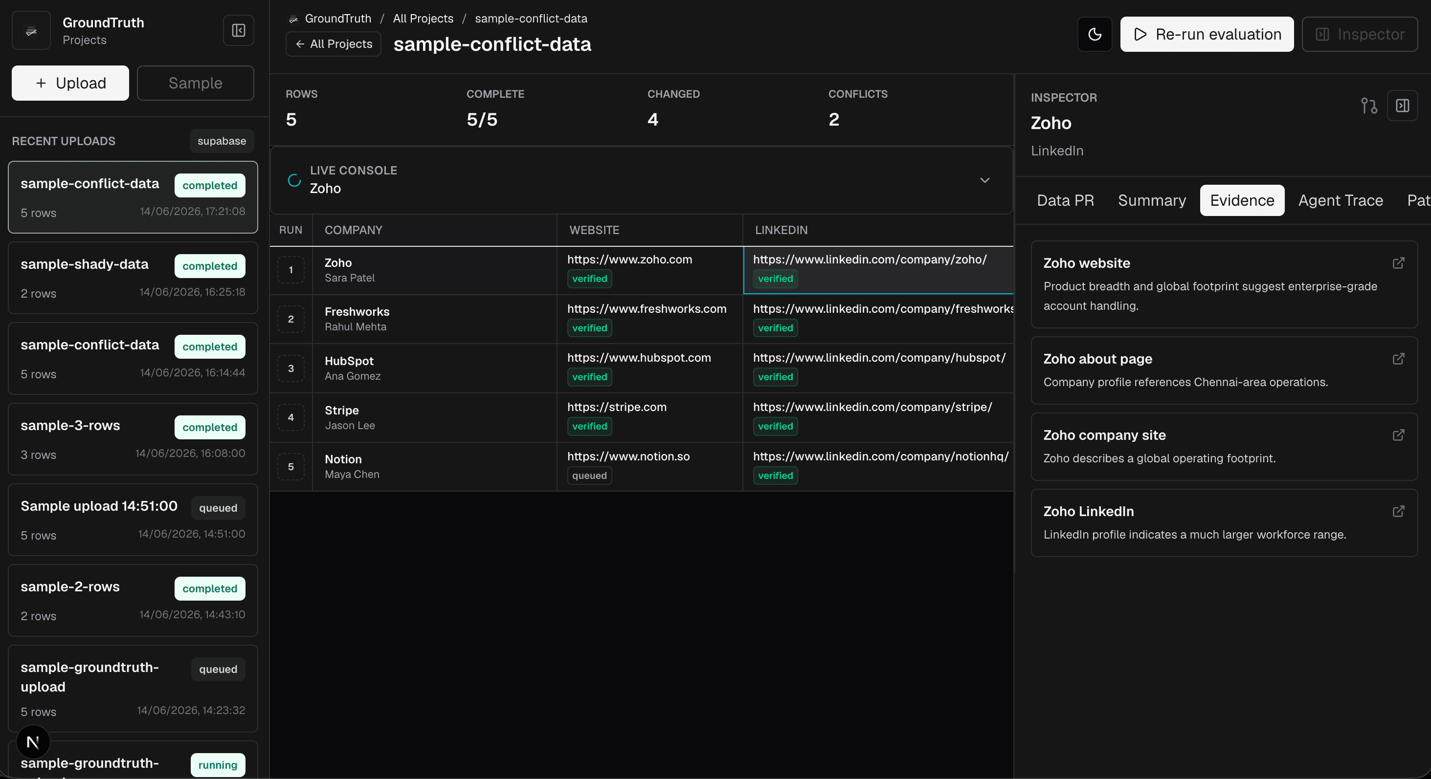Image resolution: width=1431 pixels, height=779 pixels.
Task: Click Zoho about page evidence card
Action: (x=1224, y=370)
